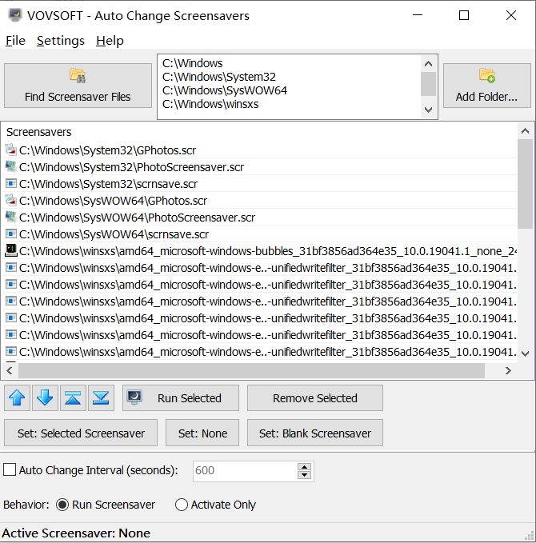Open the Help menu
This screenshot has width=536, height=543.
coord(110,41)
